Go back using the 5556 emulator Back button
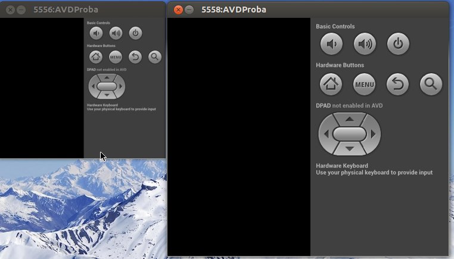 pyautogui.click(x=135, y=57)
